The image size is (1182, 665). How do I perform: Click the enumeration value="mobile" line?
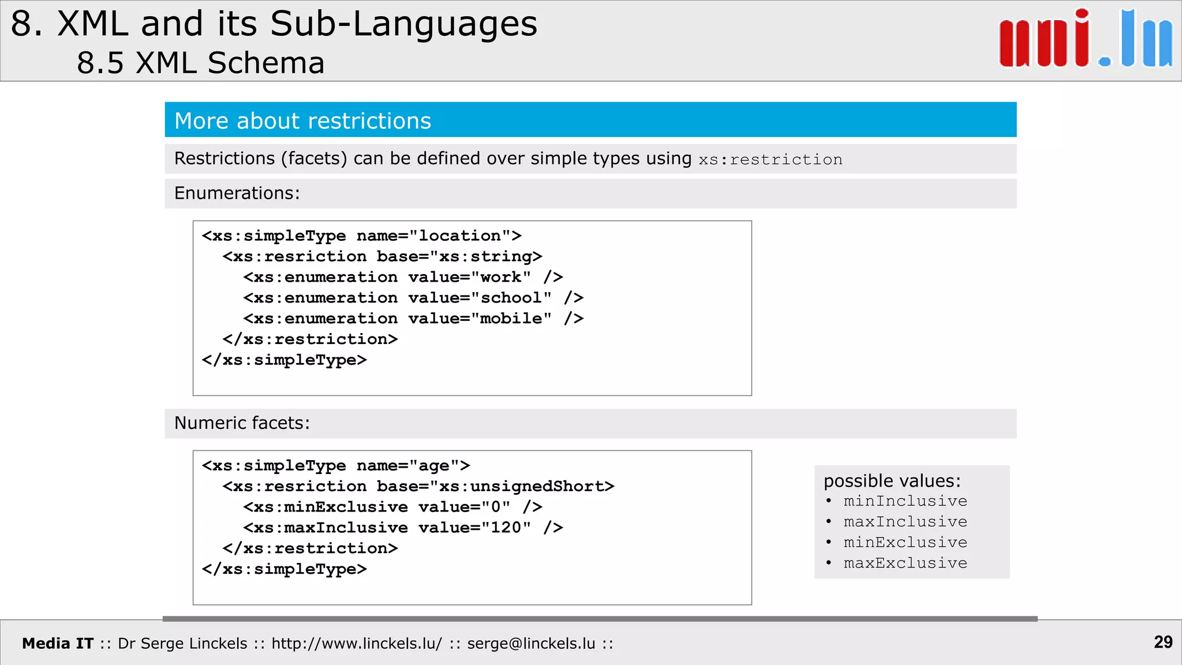pos(413,319)
